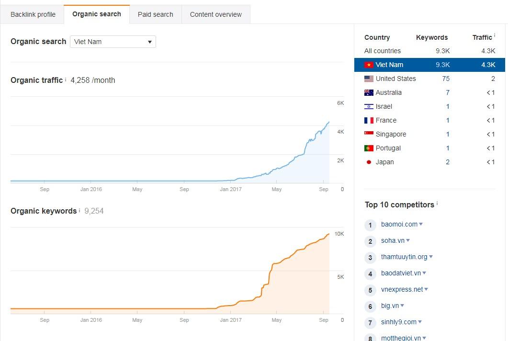The height and width of the screenshot is (341, 508).
Task: Click the organic keywords chart line peak
Action: tap(329, 234)
